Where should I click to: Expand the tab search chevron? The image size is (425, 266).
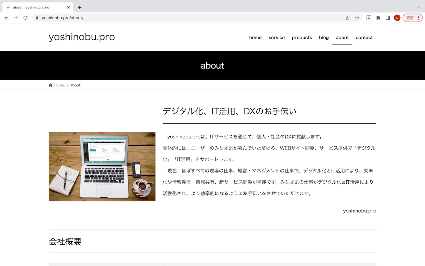coord(418,7)
